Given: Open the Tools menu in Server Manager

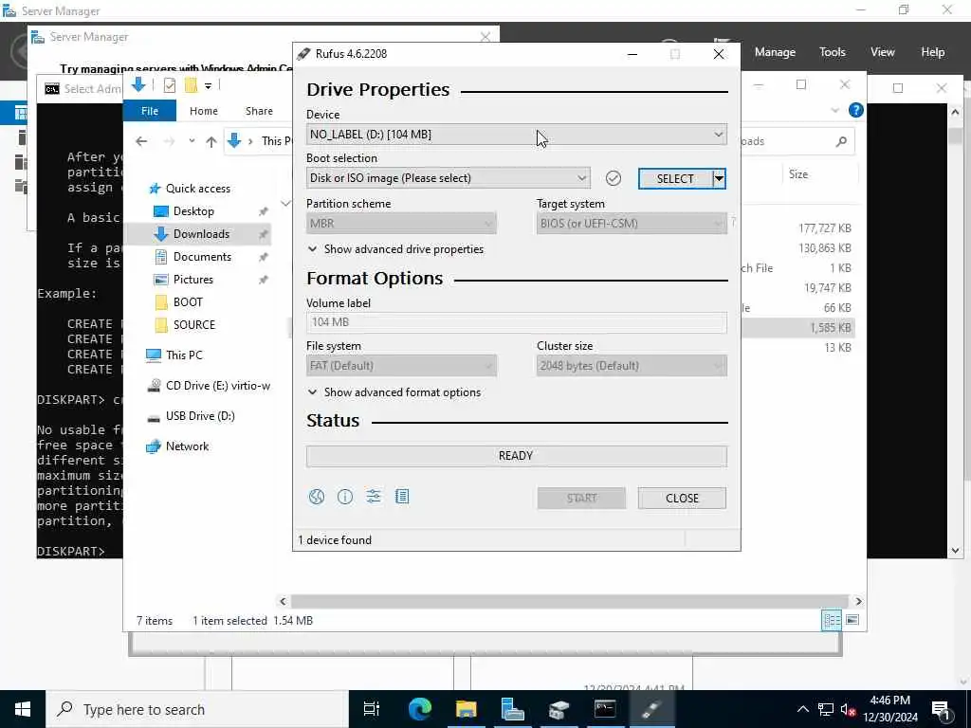Looking at the screenshot, I should point(833,53).
